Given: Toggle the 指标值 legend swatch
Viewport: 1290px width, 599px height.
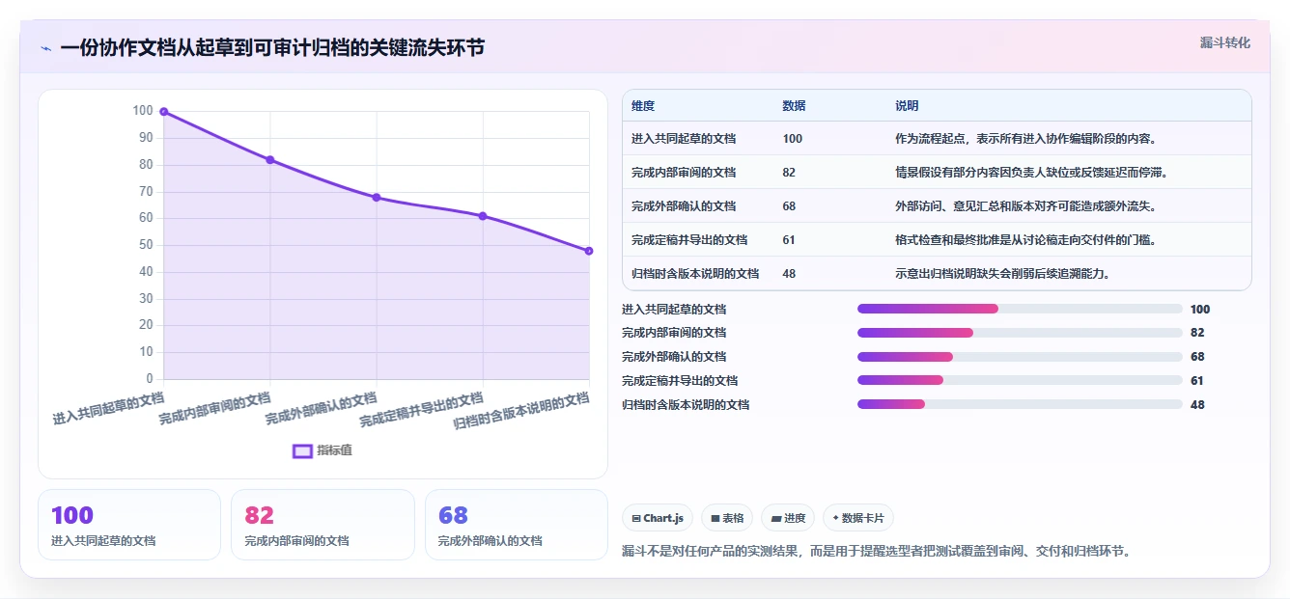Looking at the screenshot, I should 302,450.
